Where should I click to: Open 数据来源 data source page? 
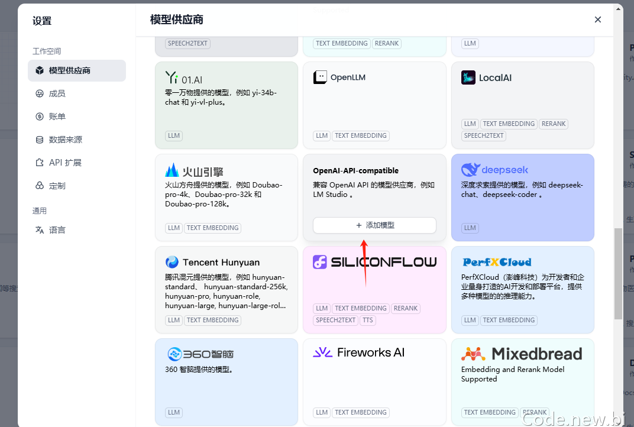point(77,140)
